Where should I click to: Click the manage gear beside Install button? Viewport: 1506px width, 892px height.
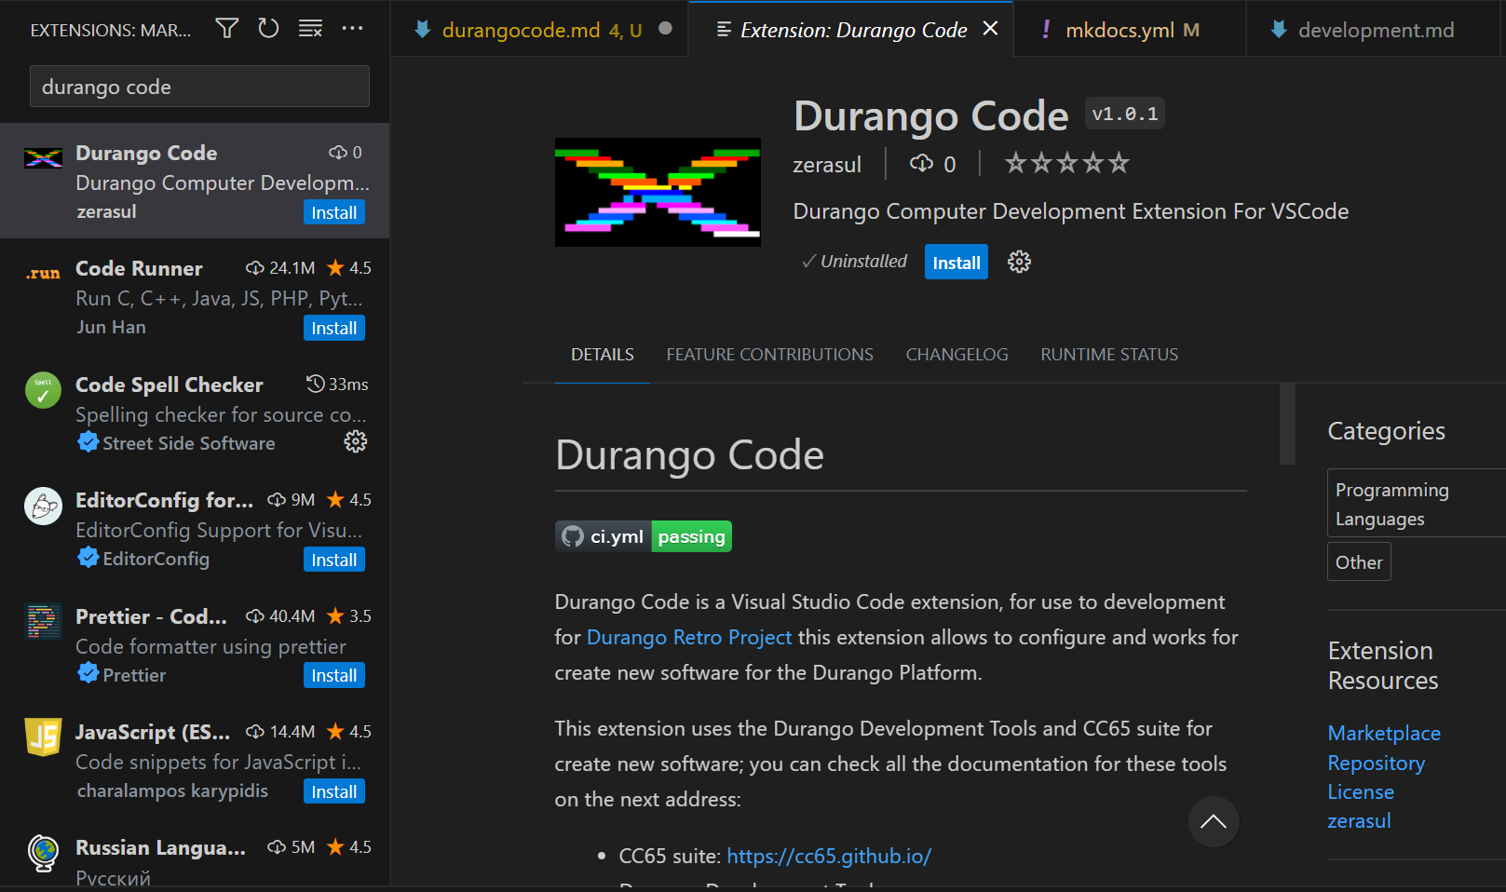click(x=1019, y=263)
